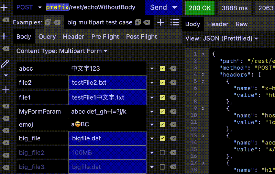275x174 pixels.
Task: Uncheck the emoj parameter checkbox
Action: (x=162, y=125)
